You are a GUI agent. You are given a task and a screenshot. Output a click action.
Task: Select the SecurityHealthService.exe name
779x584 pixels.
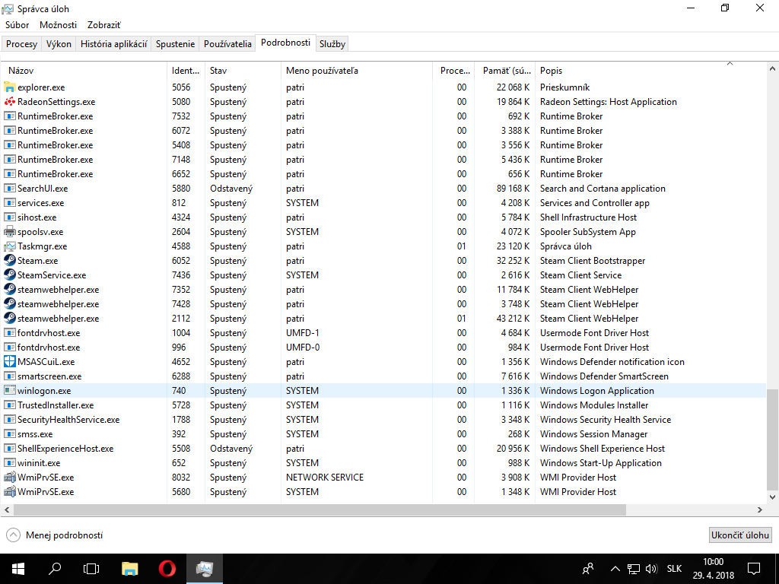pyautogui.click(x=68, y=420)
